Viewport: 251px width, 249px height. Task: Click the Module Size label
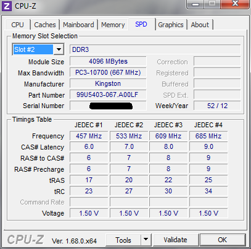(x=46, y=62)
